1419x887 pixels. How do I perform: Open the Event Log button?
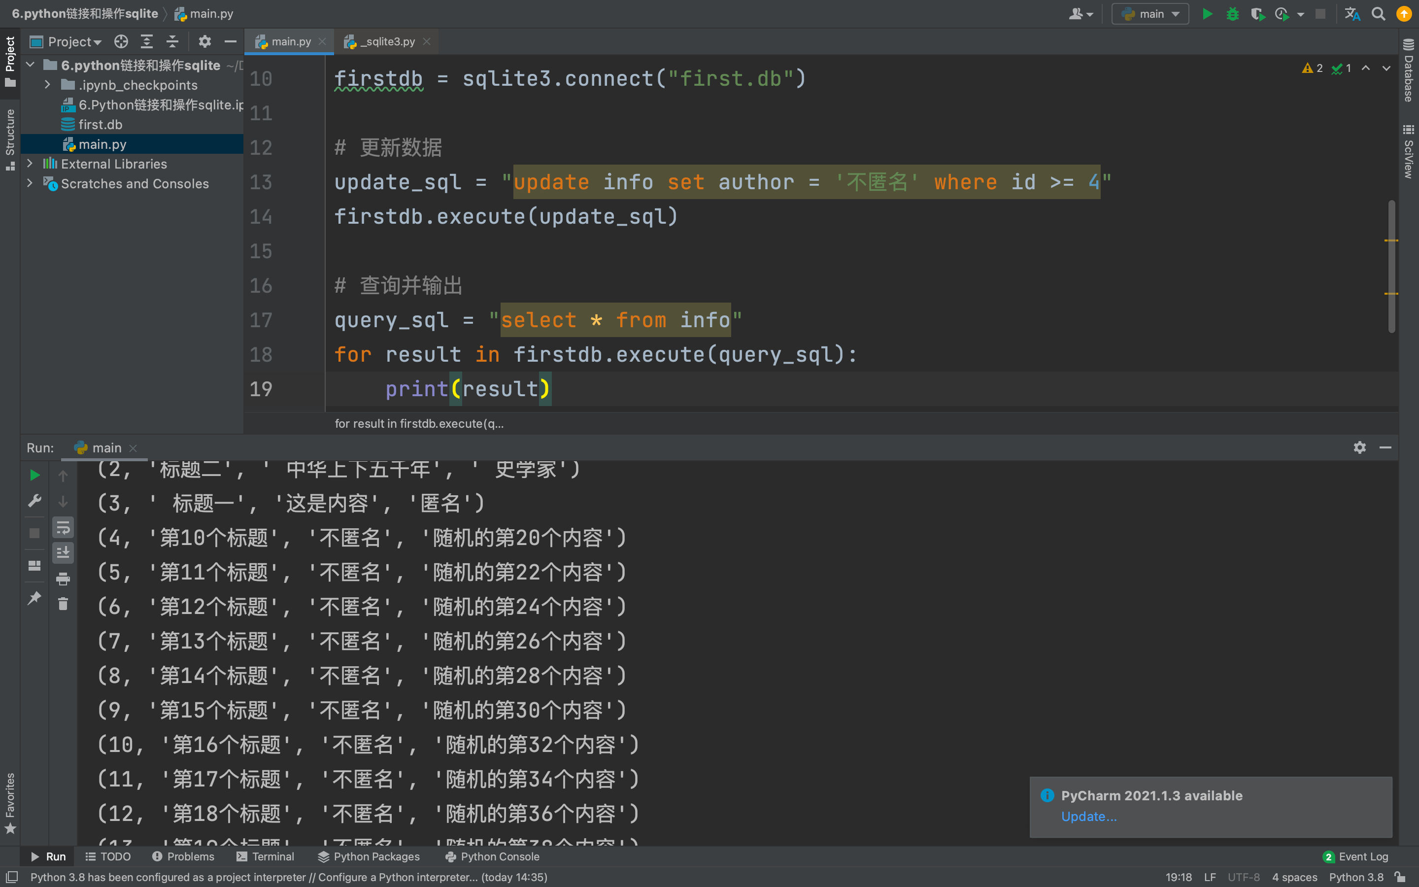point(1355,856)
